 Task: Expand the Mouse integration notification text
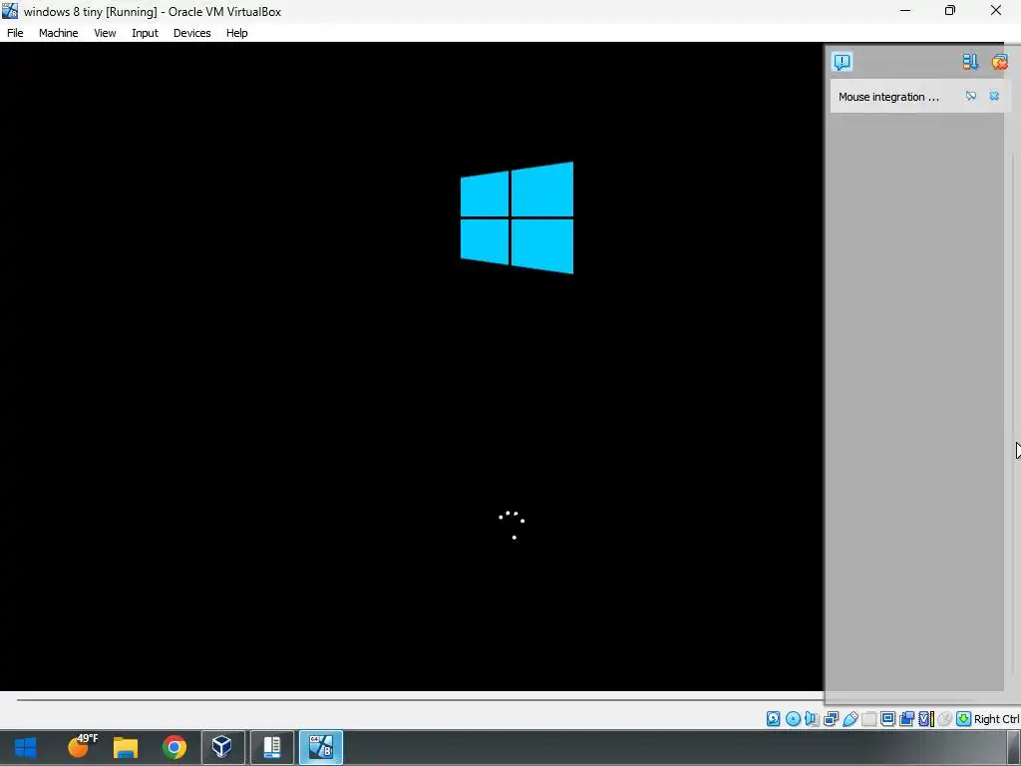click(x=888, y=97)
